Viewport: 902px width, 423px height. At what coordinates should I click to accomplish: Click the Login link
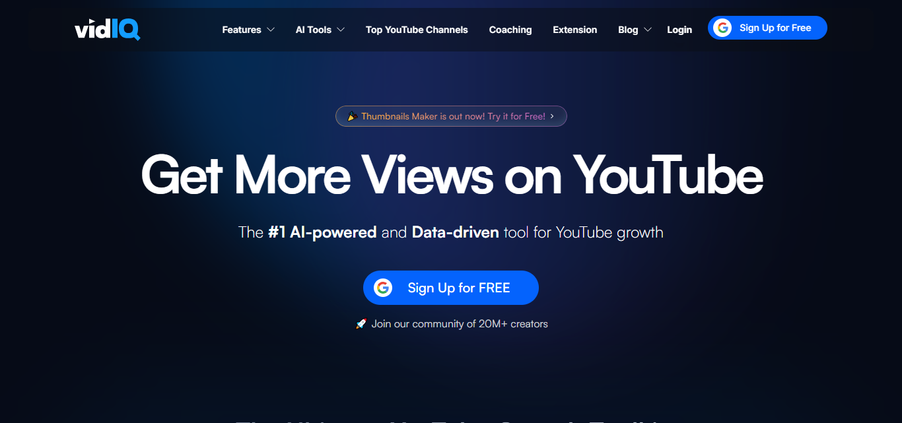click(679, 30)
